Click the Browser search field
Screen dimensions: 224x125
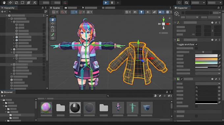[130, 96]
